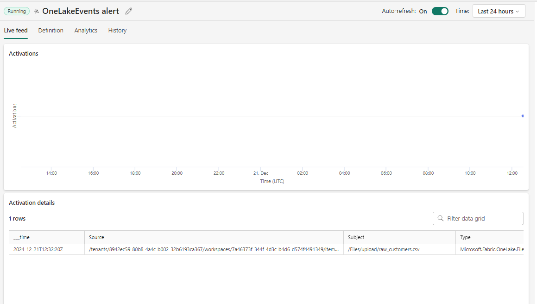537x304 pixels.
Task: Open the Definition tab
Action: click(51, 31)
